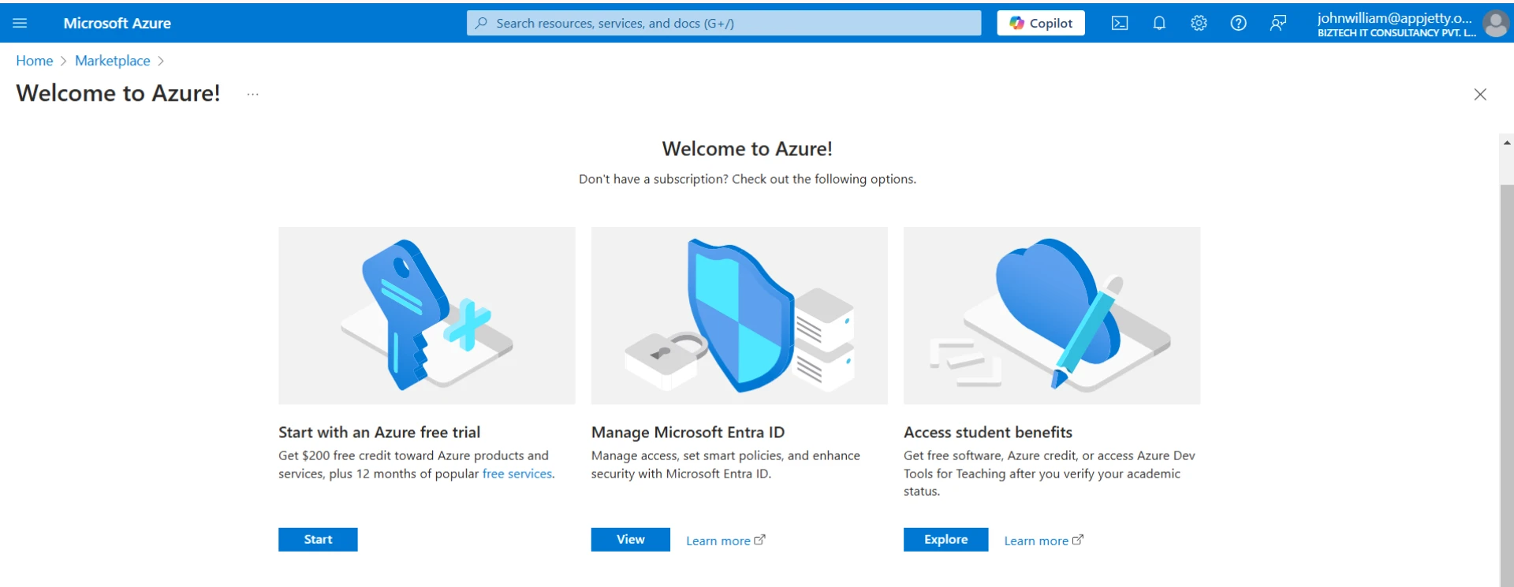
Task: Select the Manage Microsoft Entra ID shield illustration
Action: pyautogui.click(x=739, y=315)
